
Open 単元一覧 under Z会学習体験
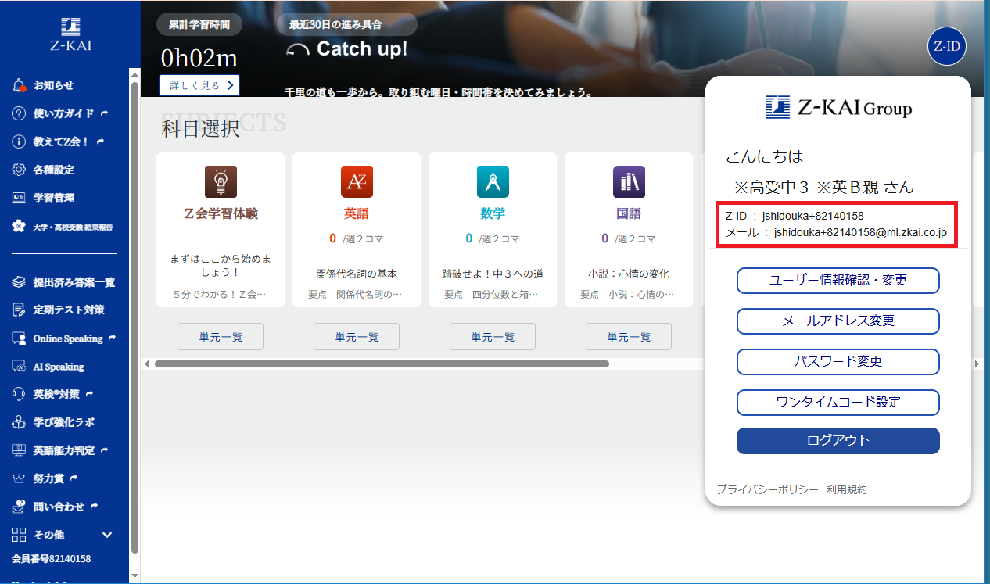click(221, 336)
